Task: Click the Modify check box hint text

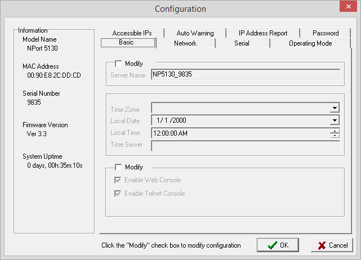Action: [171, 245]
